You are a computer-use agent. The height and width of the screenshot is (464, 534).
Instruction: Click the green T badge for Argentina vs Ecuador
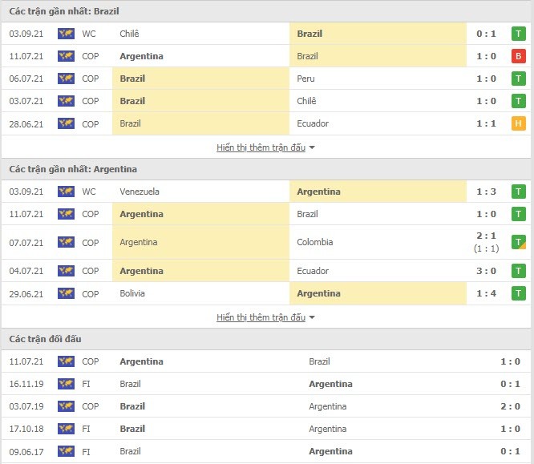click(x=518, y=271)
